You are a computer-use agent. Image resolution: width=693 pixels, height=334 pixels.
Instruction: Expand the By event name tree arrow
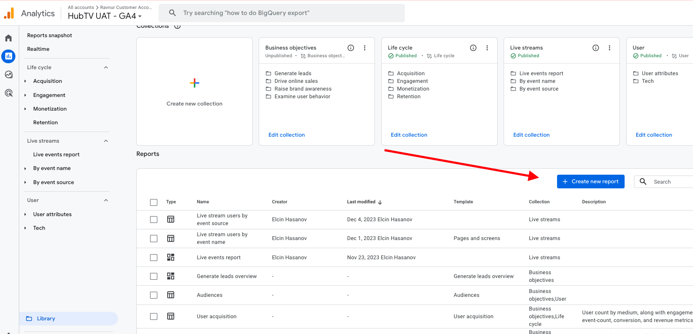pyautogui.click(x=25, y=168)
